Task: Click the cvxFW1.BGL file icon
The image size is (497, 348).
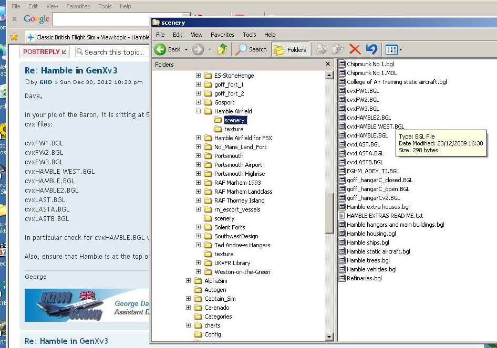Action: (x=342, y=91)
